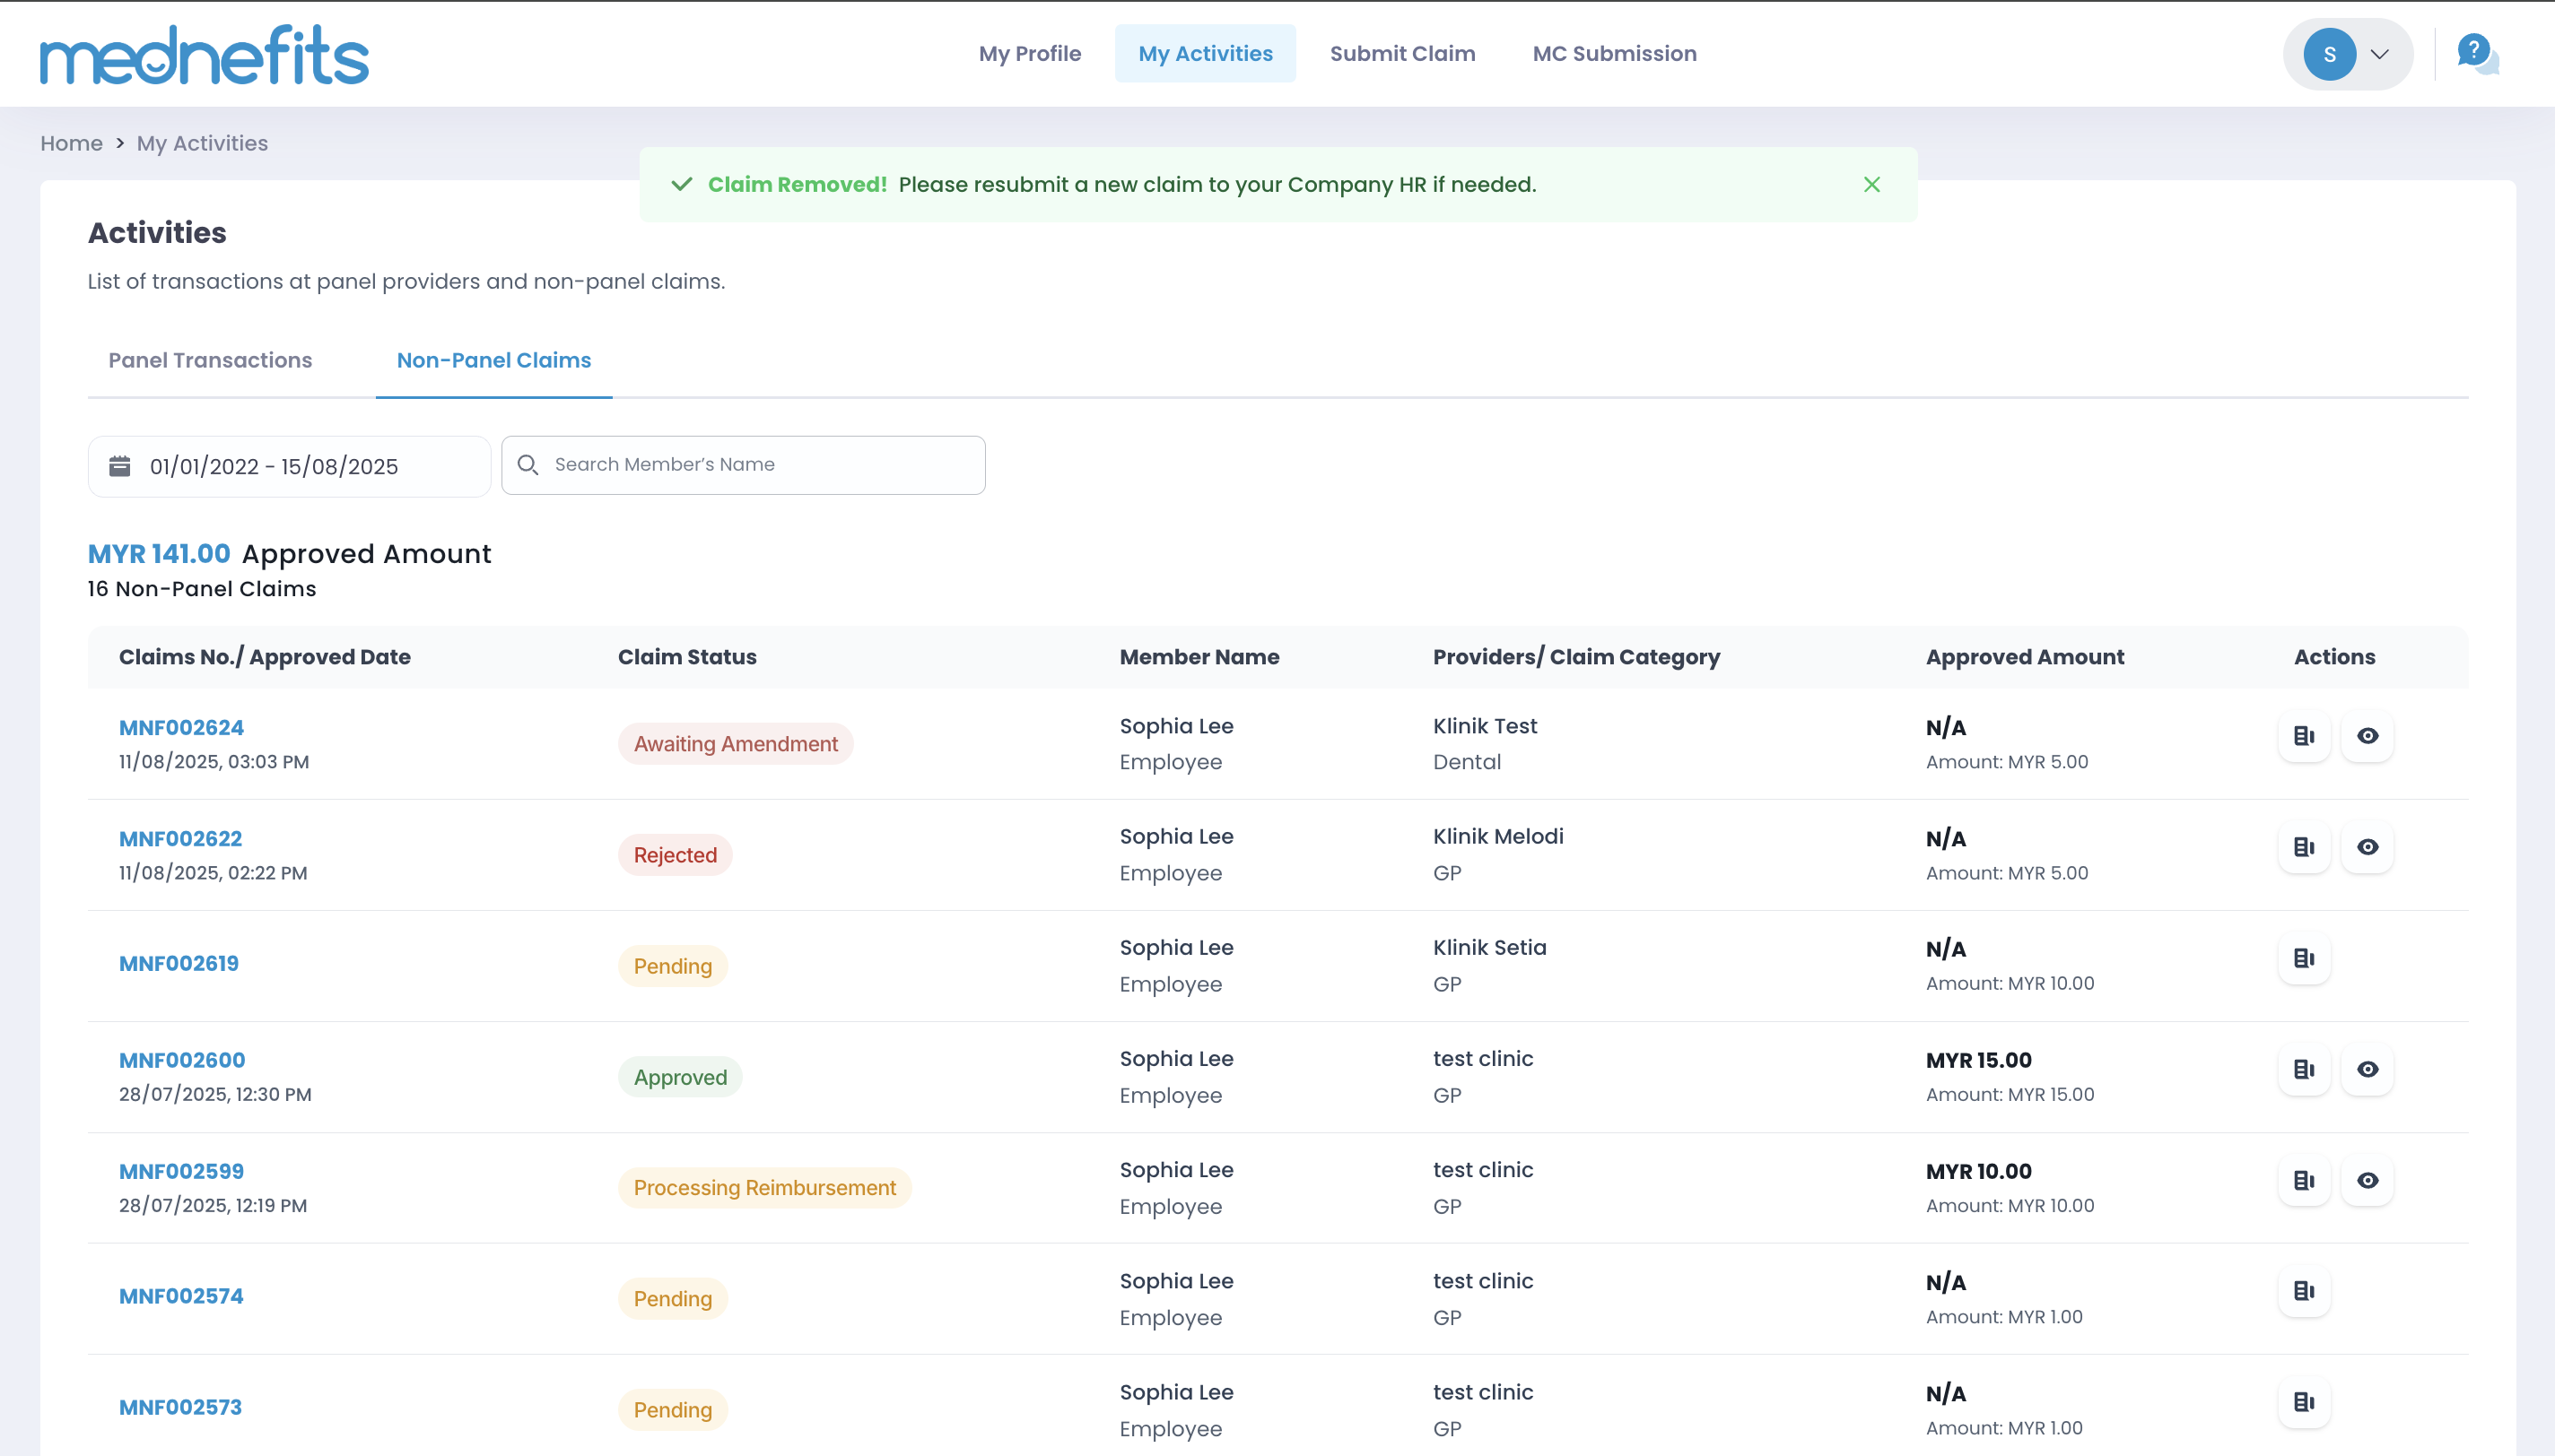This screenshot has height=1456, width=2555.
Task: Open receipt details icon for MNF002619
Action: pyautogui.click(x=2304, y=958)
